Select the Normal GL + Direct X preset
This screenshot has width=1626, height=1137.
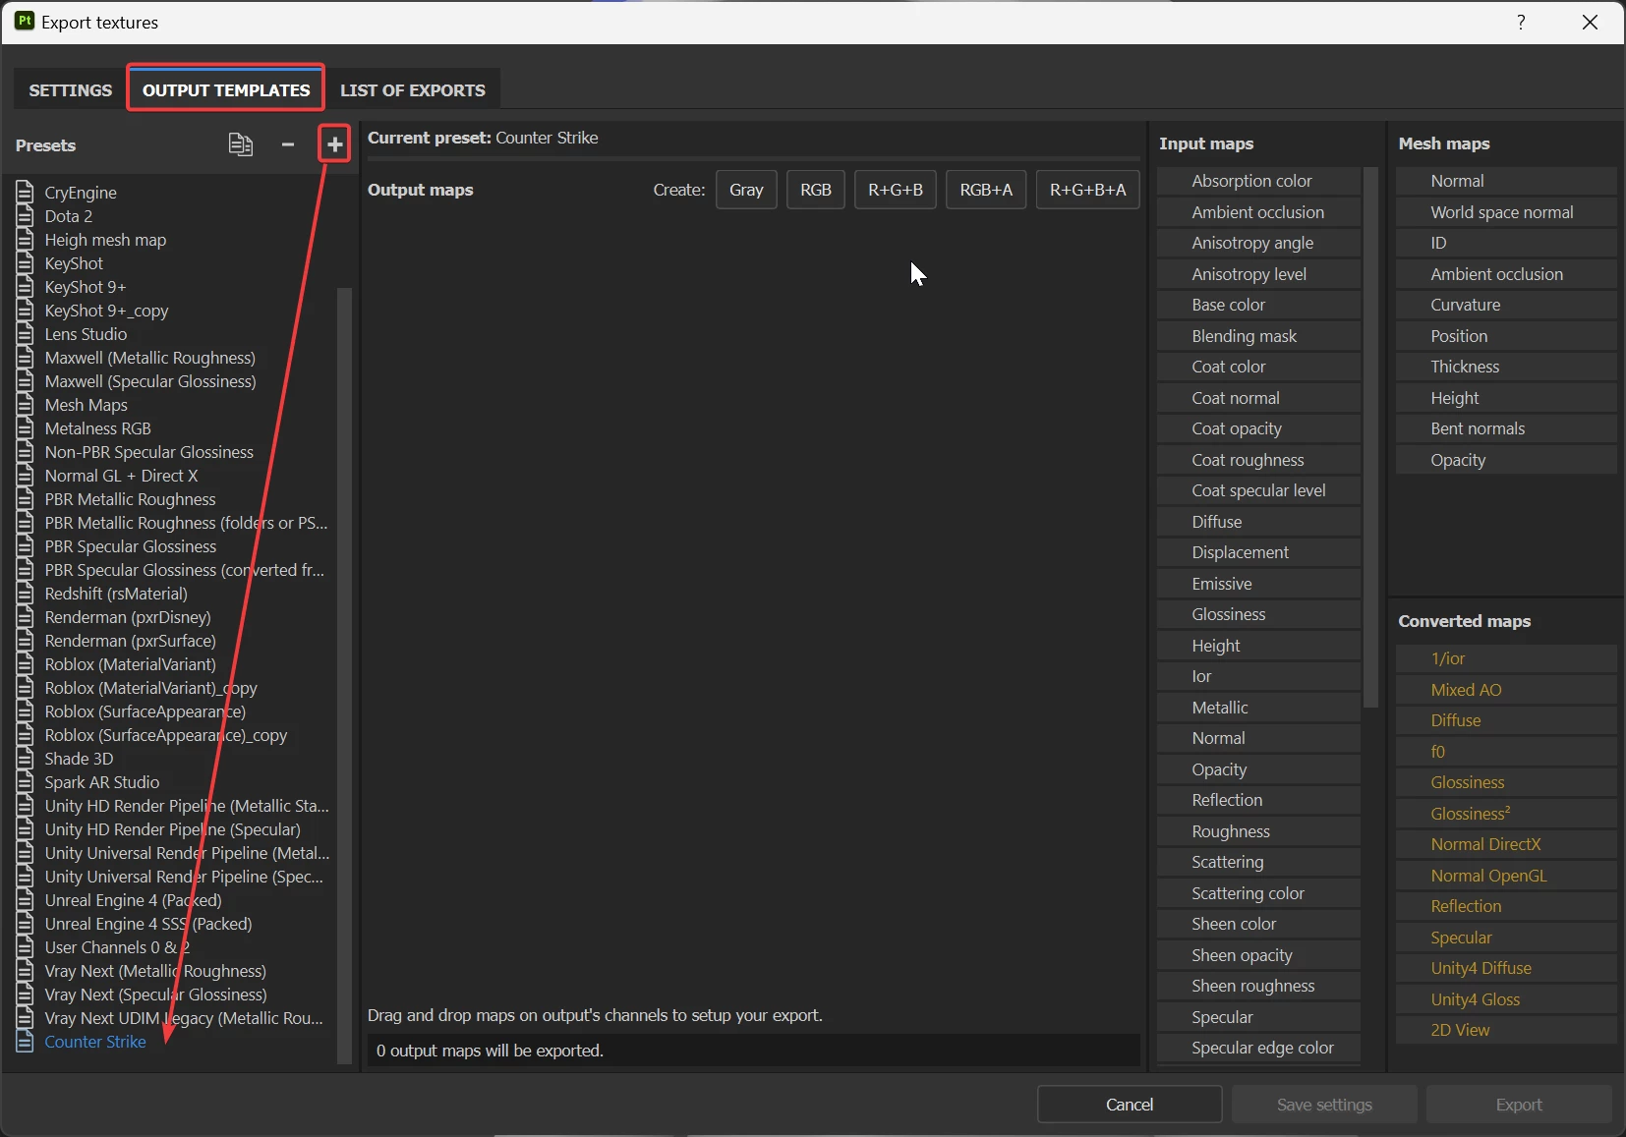pyautogui.click(x=121, y=476)
